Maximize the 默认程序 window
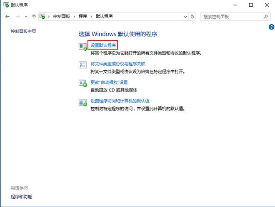 pos(251,5)
